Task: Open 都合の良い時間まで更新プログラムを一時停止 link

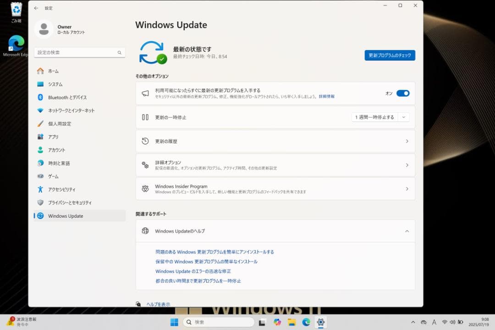Action: pos(198,281)
